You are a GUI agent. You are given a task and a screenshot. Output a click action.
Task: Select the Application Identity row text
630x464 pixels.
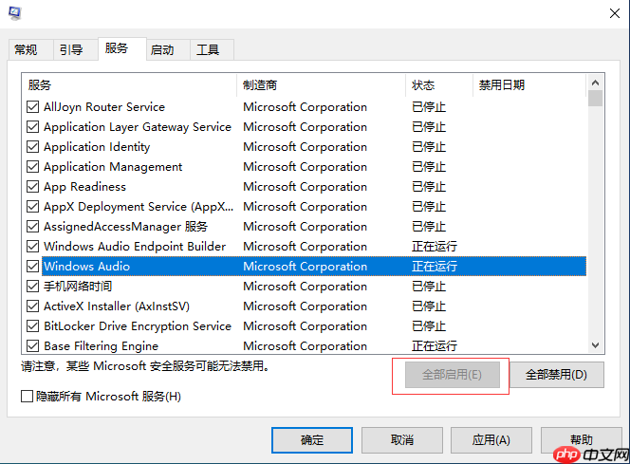tap(97, 147)
